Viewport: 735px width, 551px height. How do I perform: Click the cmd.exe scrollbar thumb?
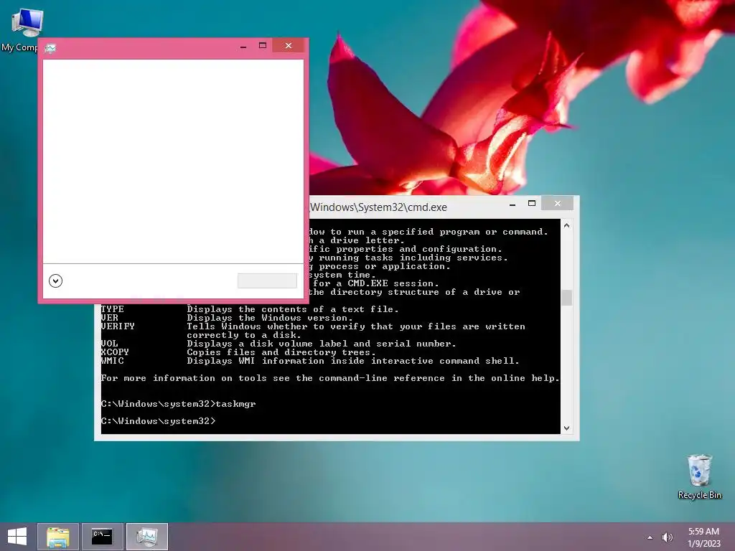(567, 298)
